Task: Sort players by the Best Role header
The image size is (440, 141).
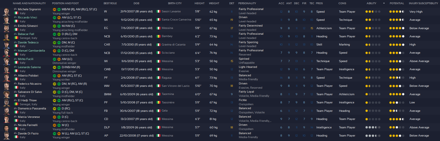Action: [x=110, y=3]
